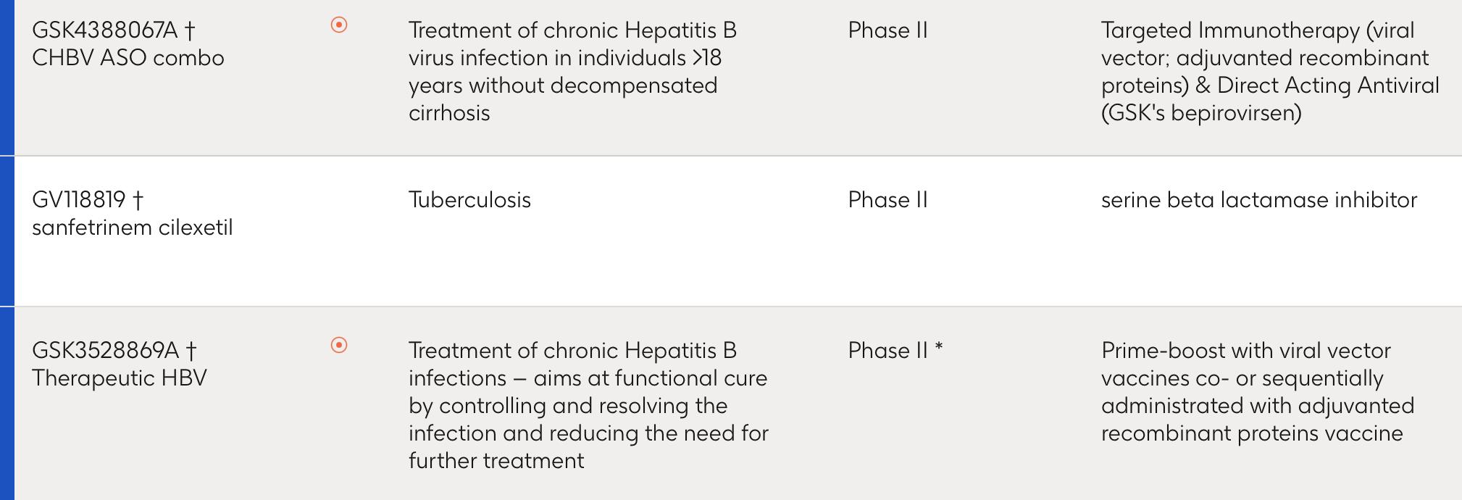1462x500 pixels.
Task: Click the orange target icon beside GSK4388067A
Action: [x=338, y=25]
